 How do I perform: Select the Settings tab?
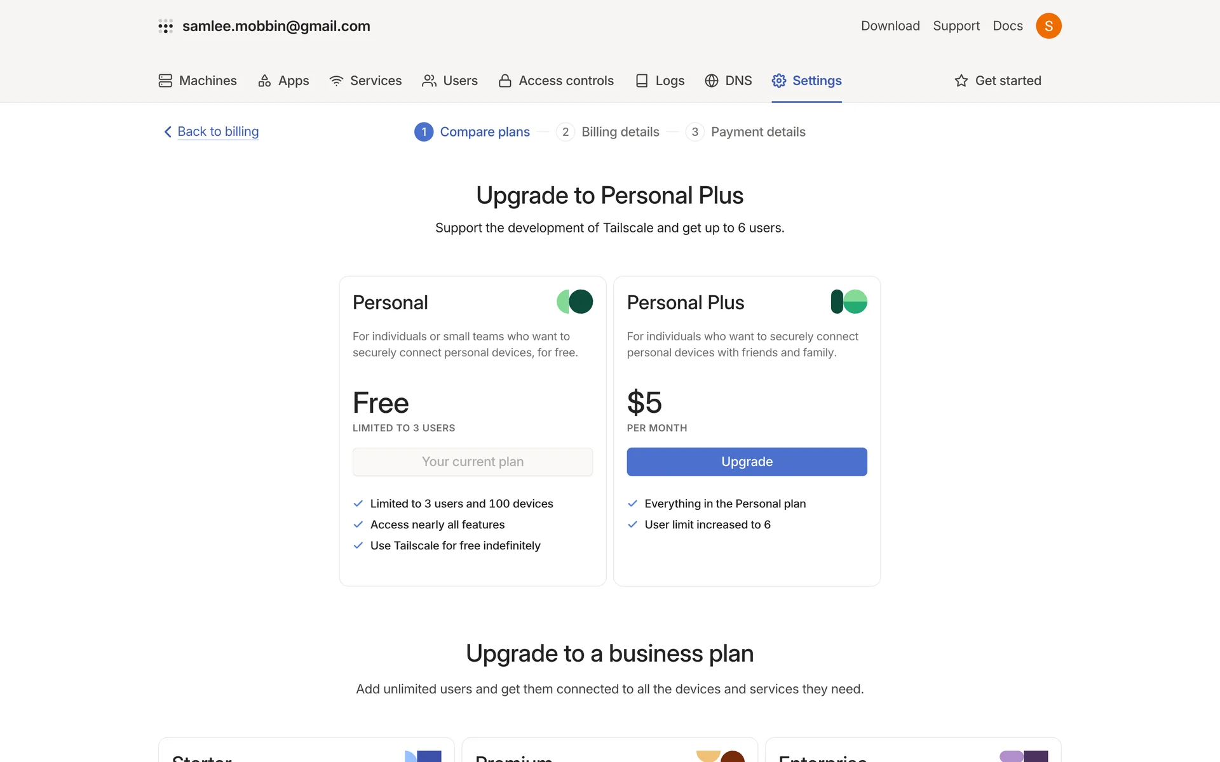point(807,81)
